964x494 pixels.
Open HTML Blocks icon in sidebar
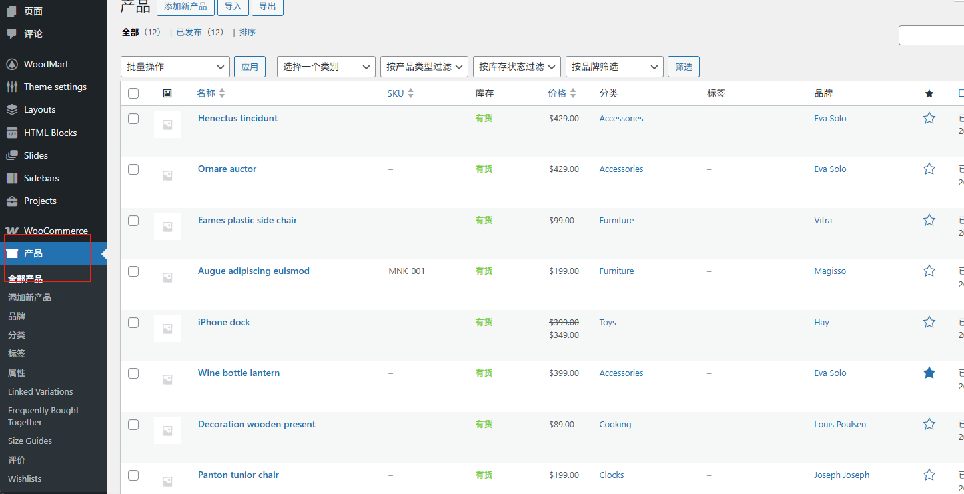pyautogui.click(x=12, y=133)
